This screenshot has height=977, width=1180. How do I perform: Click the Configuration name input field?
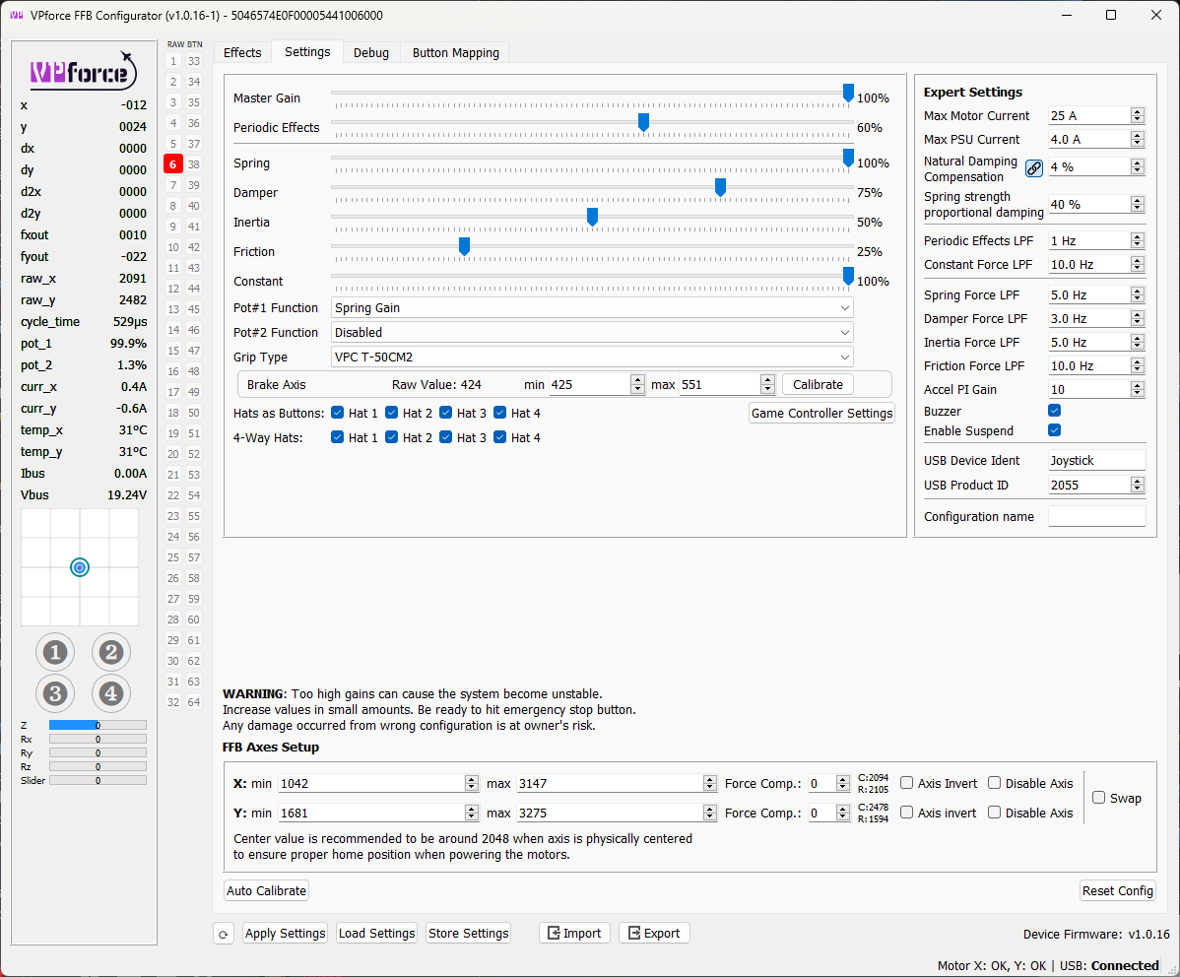click(1096, 516)
